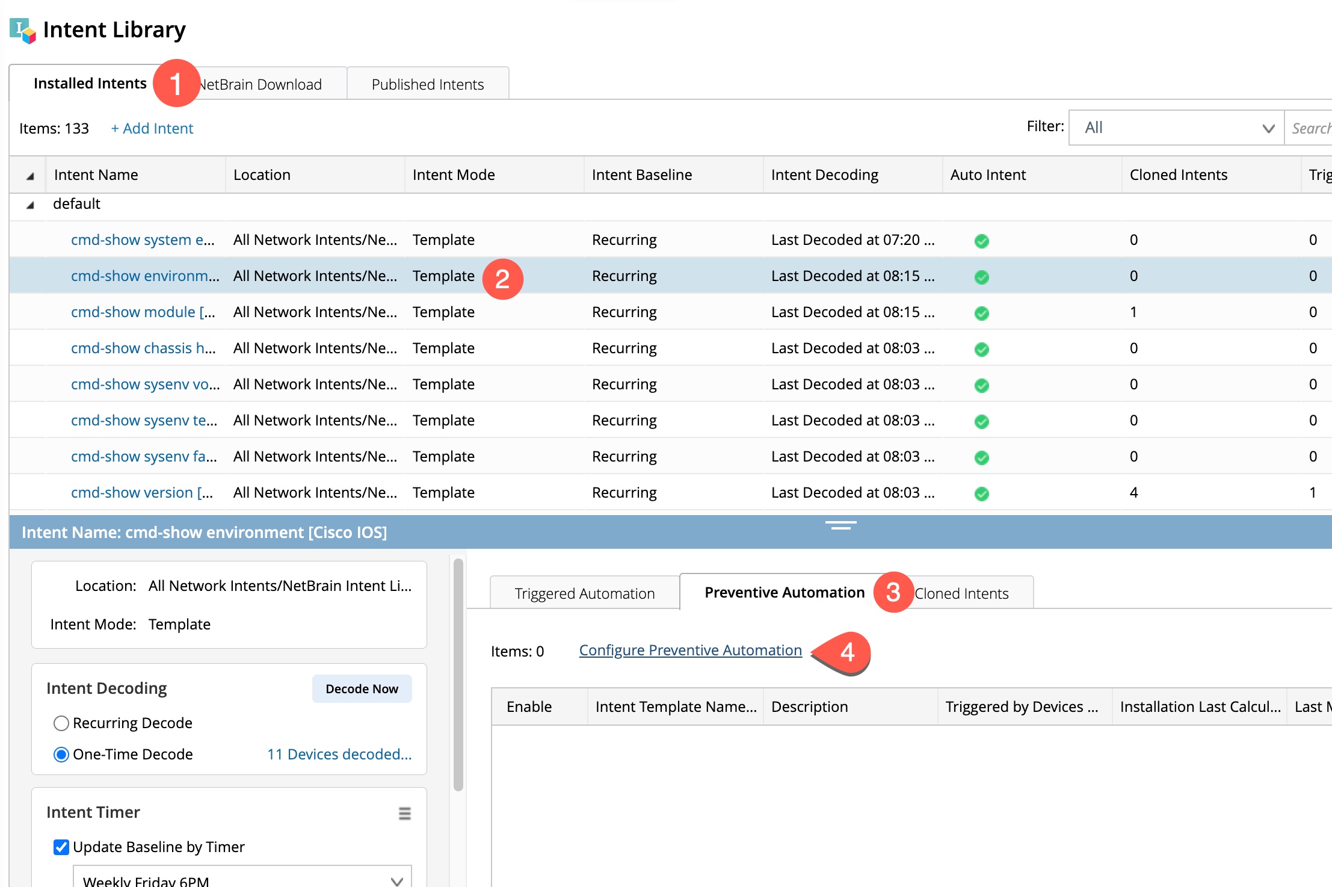Click Configure Preventive Automation link
The image size is (1332, 887).
(x=690, y=651)
